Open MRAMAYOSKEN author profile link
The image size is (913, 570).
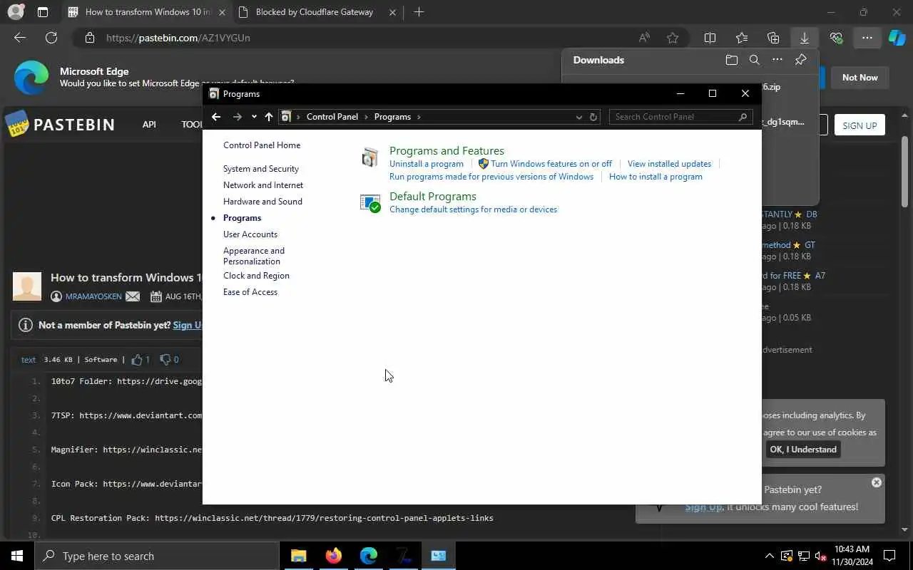coord(93,296)
